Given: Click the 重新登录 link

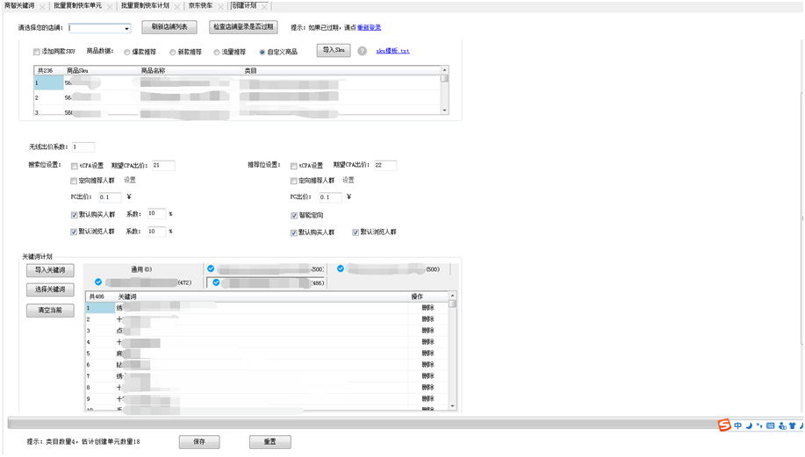Looking at the screenshot, I should pyautogui.click(x=369, y=28).
